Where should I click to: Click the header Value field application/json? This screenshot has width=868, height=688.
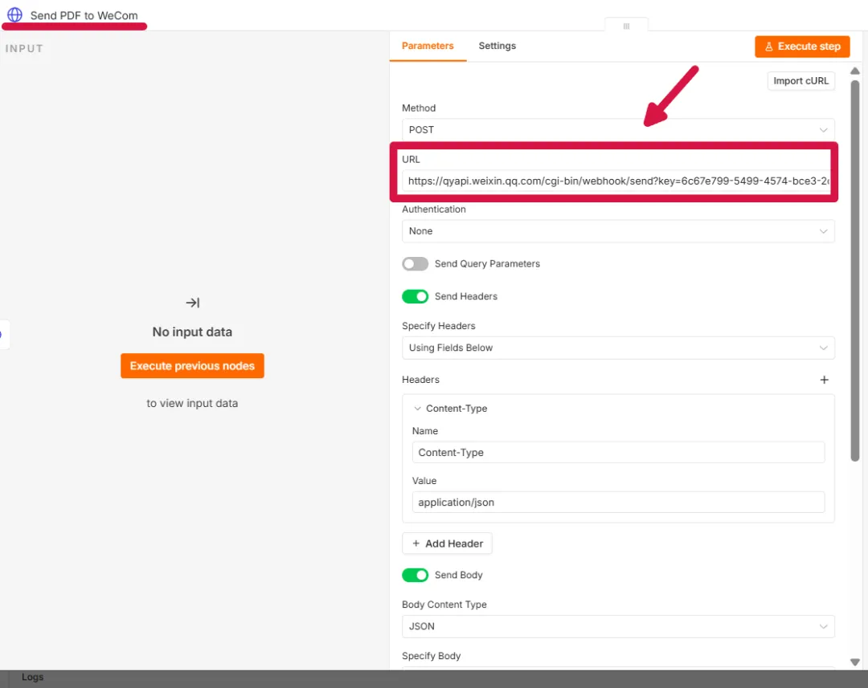(618, 503)
